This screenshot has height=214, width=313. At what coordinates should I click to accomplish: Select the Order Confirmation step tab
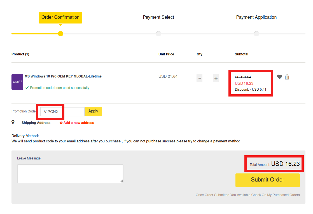coord(60,18)
